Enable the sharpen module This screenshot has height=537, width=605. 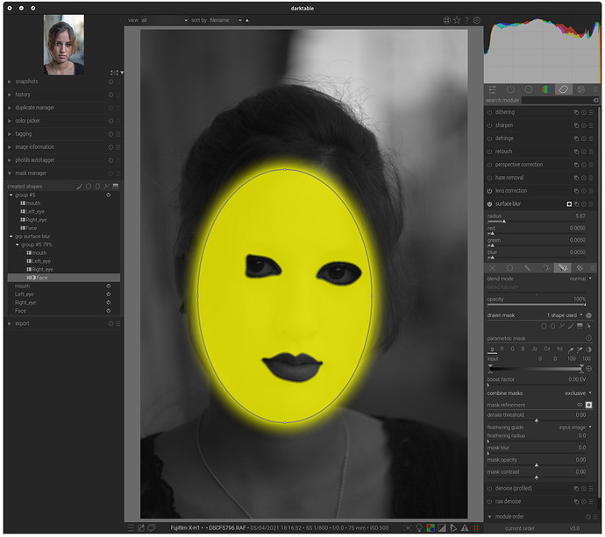pyautogui.click(x=489, y=125)
